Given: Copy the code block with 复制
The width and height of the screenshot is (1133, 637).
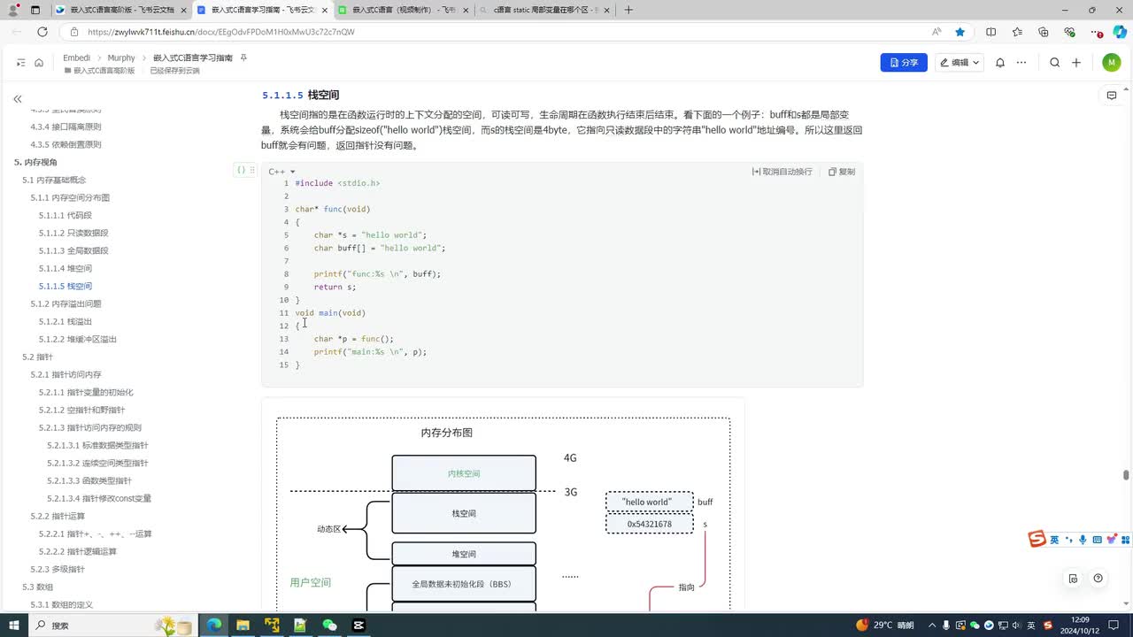Looking at the screenshot, I should click(842, 172).
